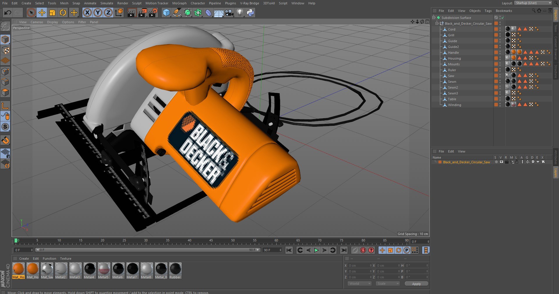Play the animation forward

pyautogui.click(x=316, y=250)
